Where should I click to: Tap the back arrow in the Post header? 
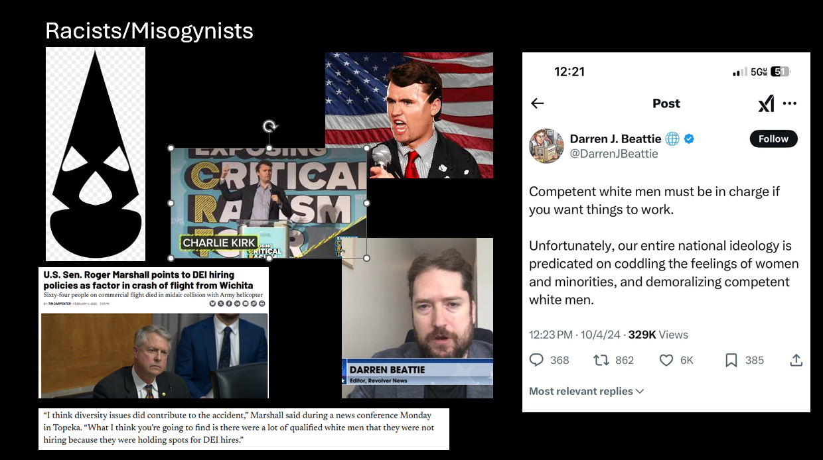click(x=538, y=103)
